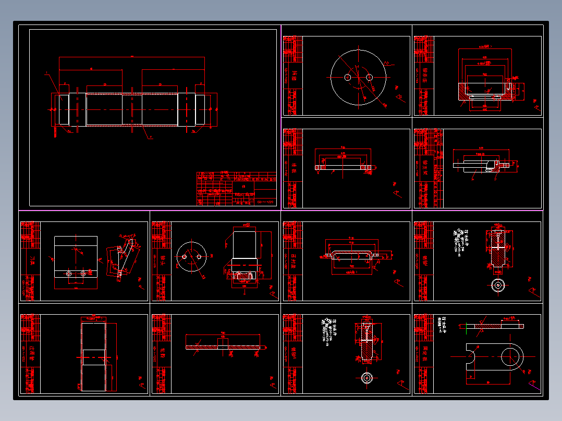Select the 密封盘 cross-section view

[351, 255]
